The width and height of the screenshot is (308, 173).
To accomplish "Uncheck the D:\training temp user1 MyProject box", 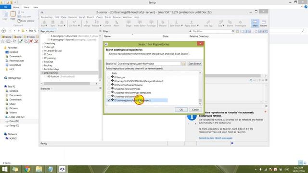I will pos(109,100).
